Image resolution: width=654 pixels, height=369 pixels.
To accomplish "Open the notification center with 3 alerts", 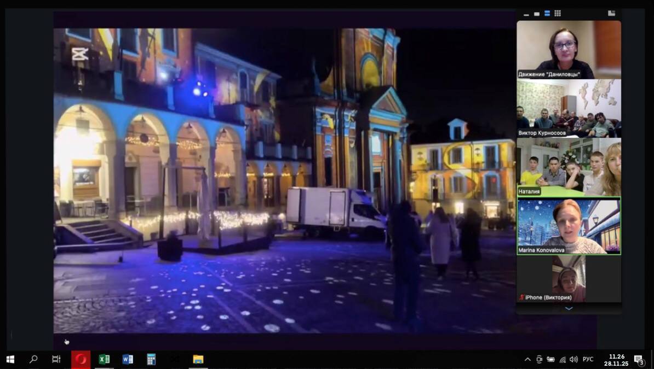I will 639,359.
